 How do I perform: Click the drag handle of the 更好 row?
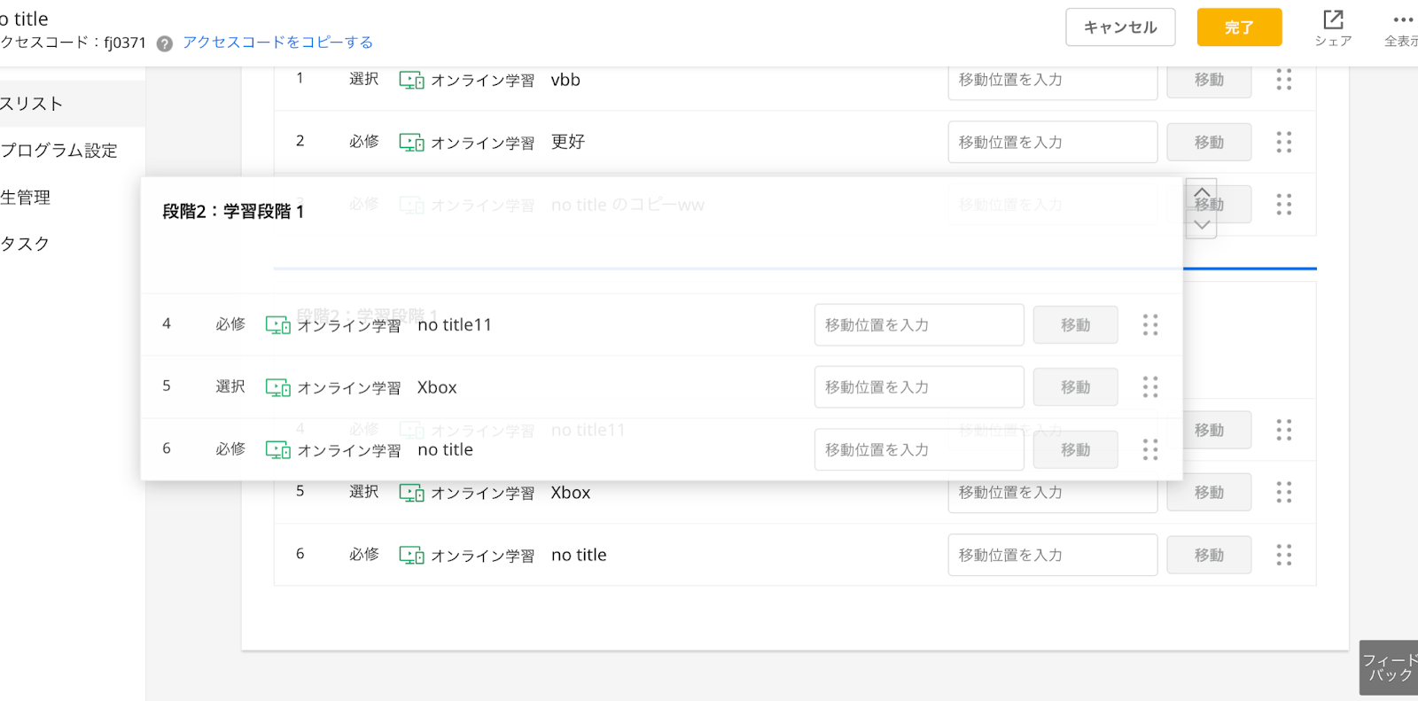pos(1284,142)
